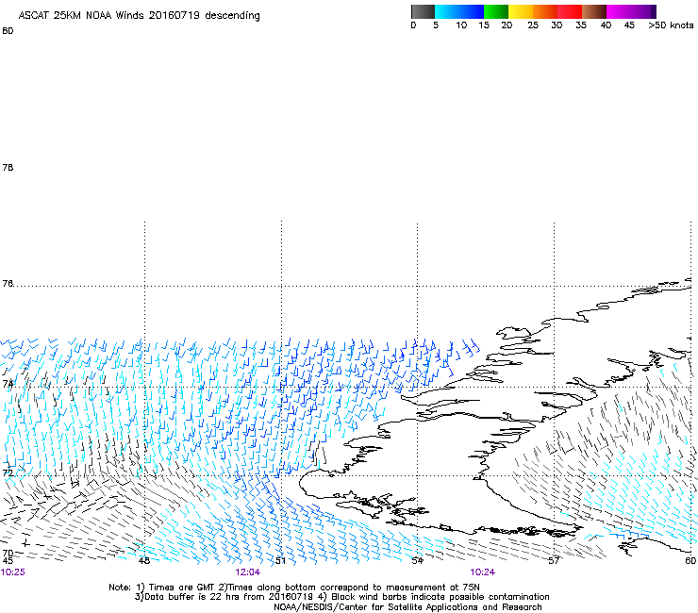This screenshot has height=613, width=698.
Task: Click the latitude label '74'
Action: coord(8,383)
